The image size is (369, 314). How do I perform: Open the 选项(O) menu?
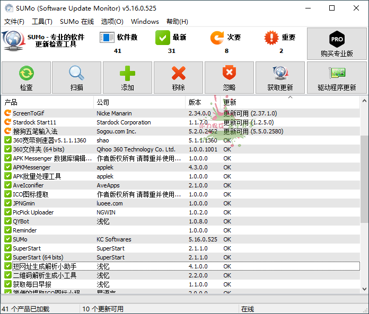[x=112, y=22]
